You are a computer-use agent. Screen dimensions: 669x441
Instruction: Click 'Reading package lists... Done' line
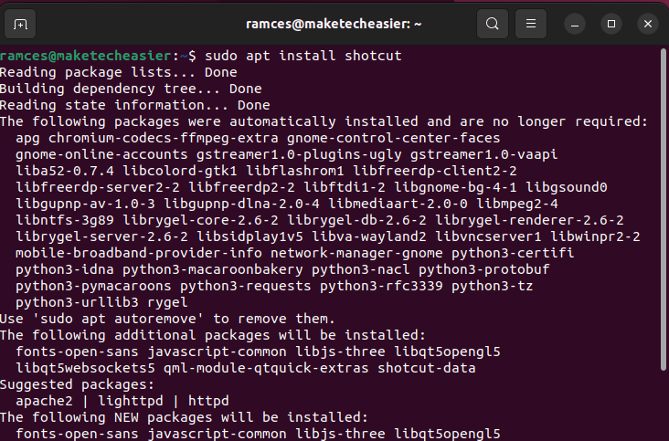[119, 72]
